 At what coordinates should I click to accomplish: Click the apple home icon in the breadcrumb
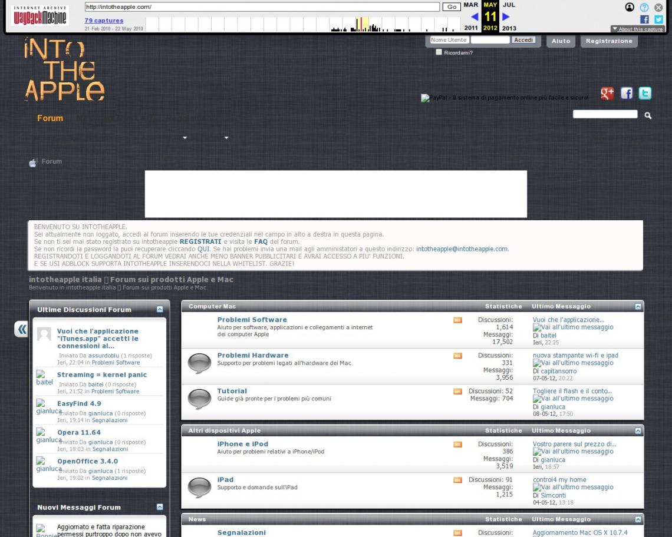pyautogui.click(x=32, y=163)
